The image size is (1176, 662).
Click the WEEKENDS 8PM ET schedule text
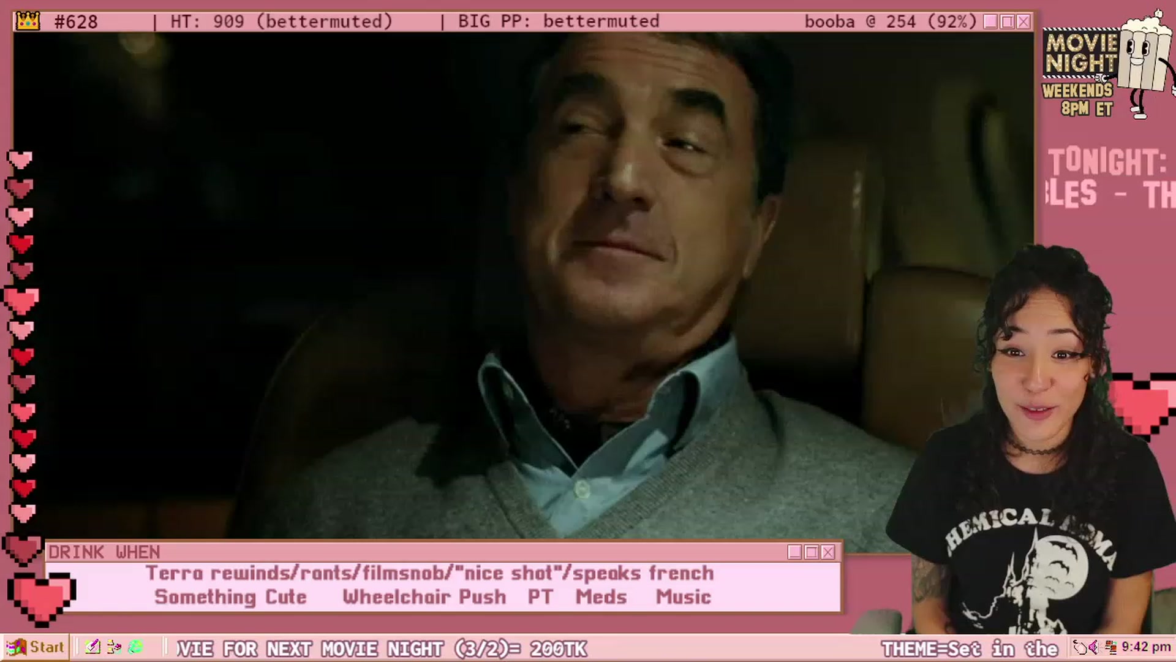pos(1079,100)
